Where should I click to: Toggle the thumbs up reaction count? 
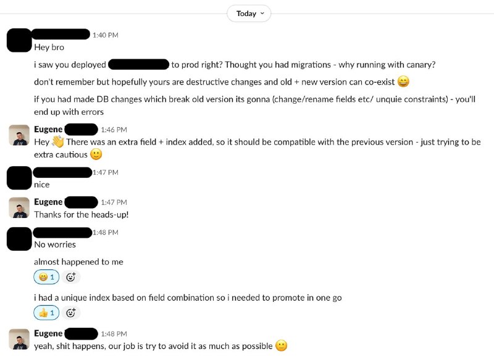click(46, 313)
